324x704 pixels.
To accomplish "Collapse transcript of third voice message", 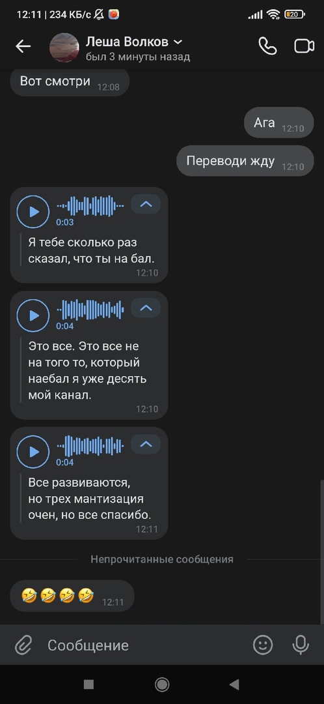I will (x=146, y=444).
